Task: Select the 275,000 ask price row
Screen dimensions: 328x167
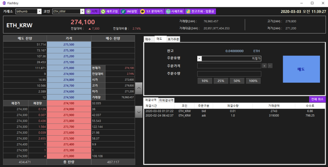Action: pos(69,68)
